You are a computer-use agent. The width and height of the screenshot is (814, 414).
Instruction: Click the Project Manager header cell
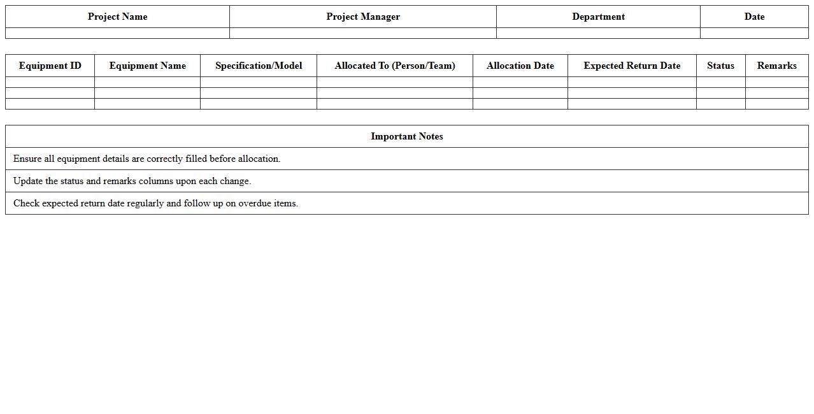pos(362,17)
